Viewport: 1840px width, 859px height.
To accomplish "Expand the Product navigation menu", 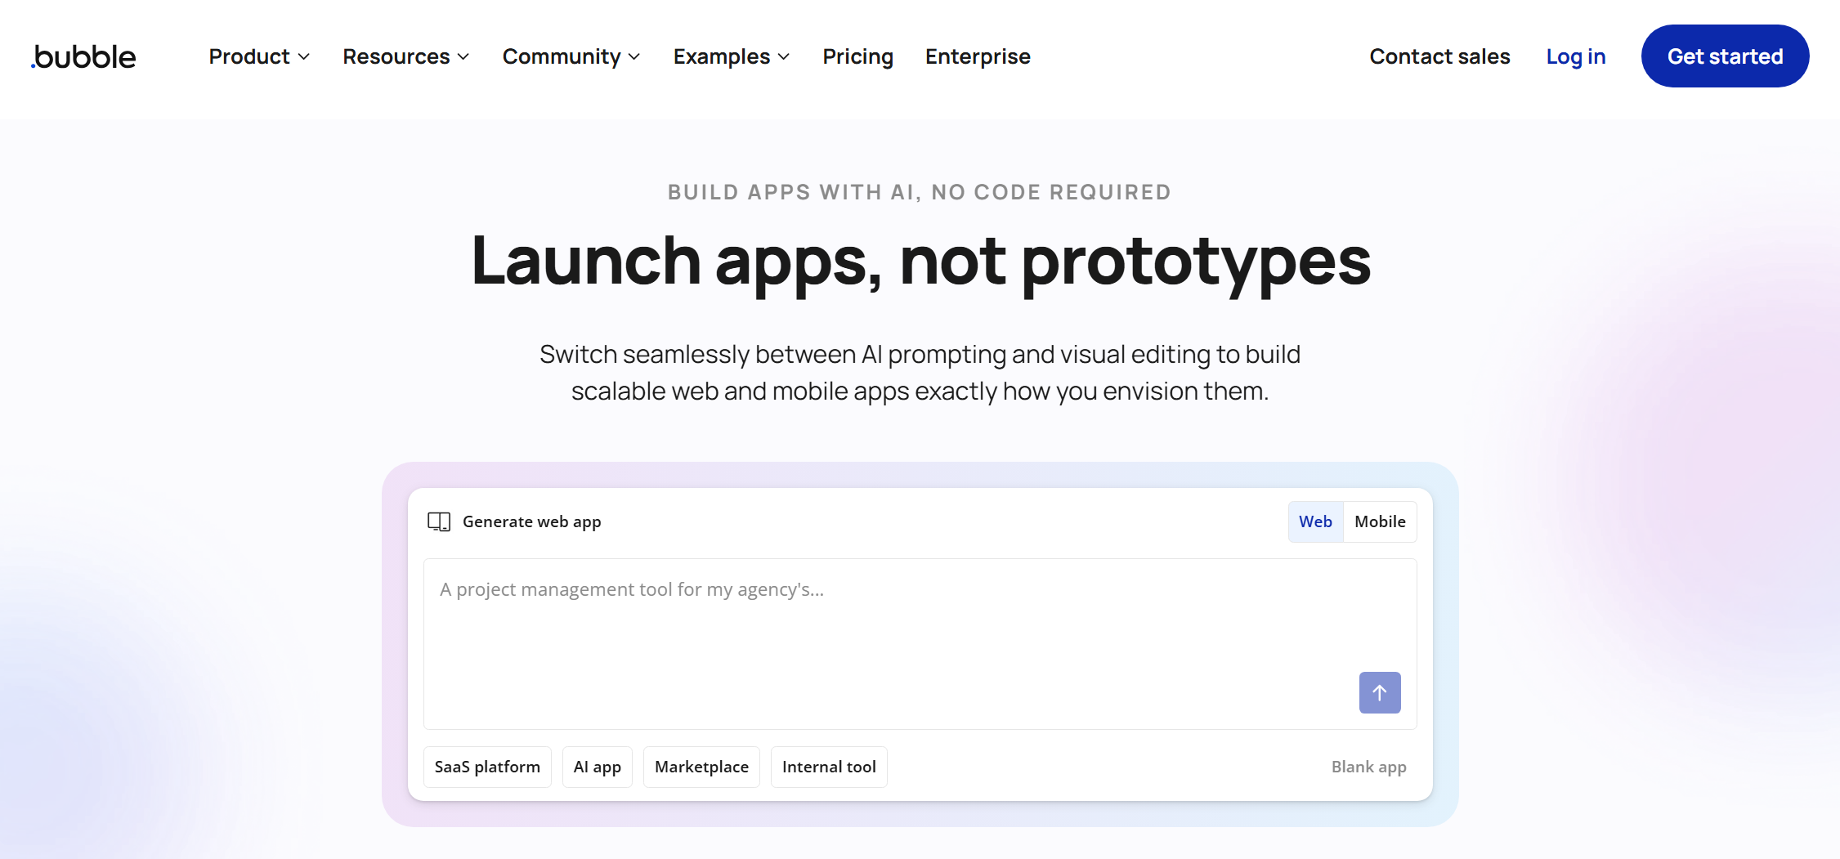I will tap(257, 56).
